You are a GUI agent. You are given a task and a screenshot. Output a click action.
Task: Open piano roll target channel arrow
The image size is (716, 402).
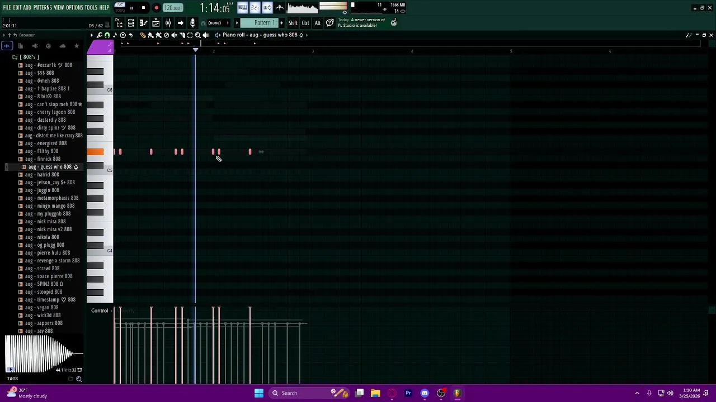pos(307,35)
